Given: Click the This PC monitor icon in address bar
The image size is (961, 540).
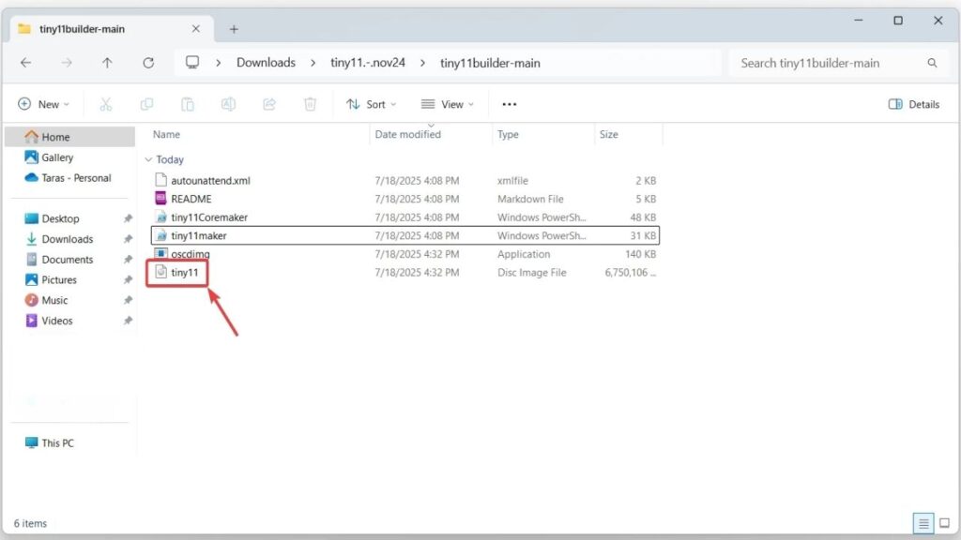Looking at the screenshot, I should point(192,63).
